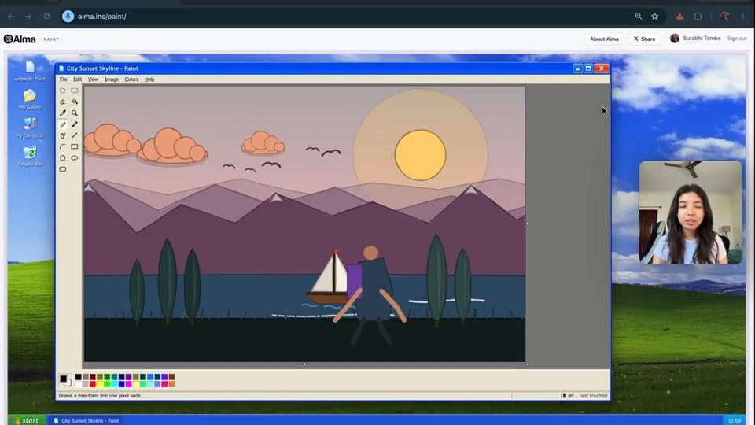This screenshot has height=425, width=755.
Task: Pick the Polygon shape tool
Action: click(63, 158)
